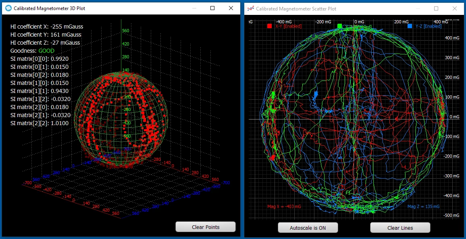Click the green legend color square
The image size is (466, 239).
pyautogui.click(x=340, y=26)
